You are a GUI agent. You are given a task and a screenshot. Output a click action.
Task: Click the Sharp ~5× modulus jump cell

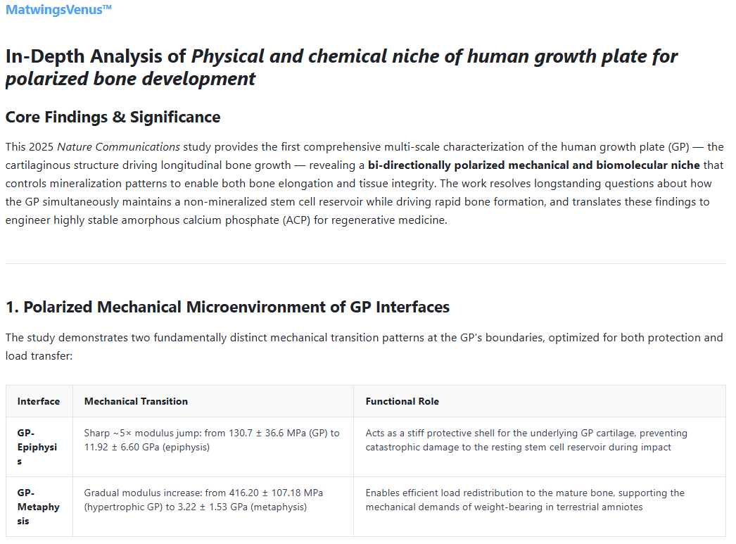pyautogui.click(x=213, y=447)
